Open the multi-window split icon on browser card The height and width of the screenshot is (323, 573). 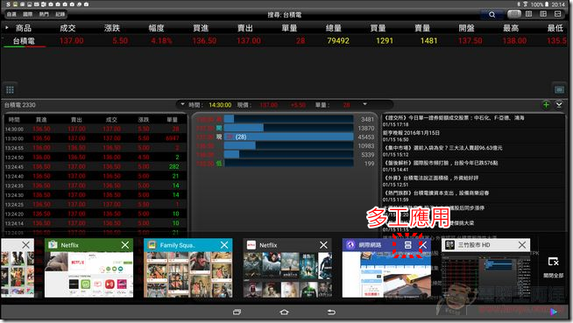(x=407, y=245)
